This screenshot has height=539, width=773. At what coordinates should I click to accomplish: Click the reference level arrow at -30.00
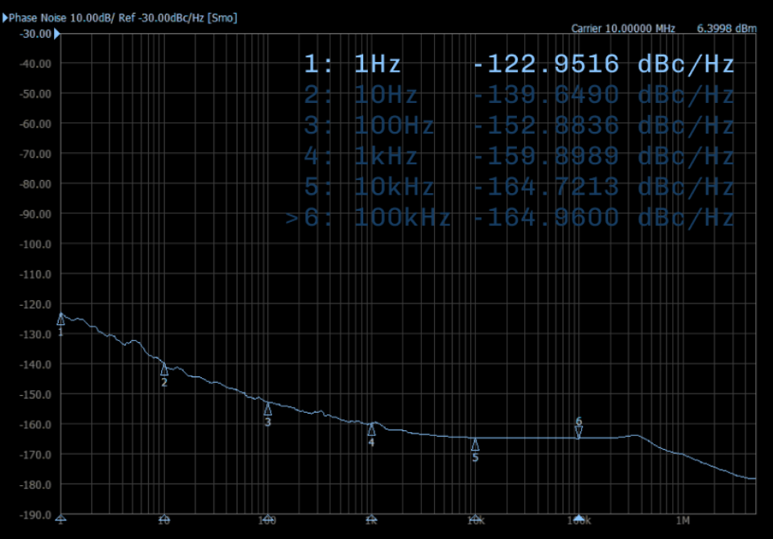point(56,34)
